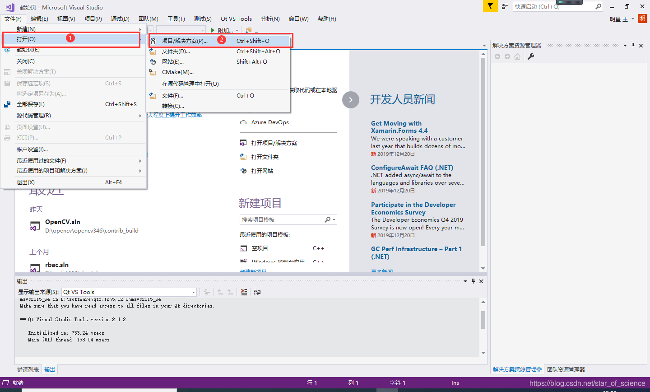Click the Clear All icon in Output toolbar
650x392 pixels.
coord(244,292)
